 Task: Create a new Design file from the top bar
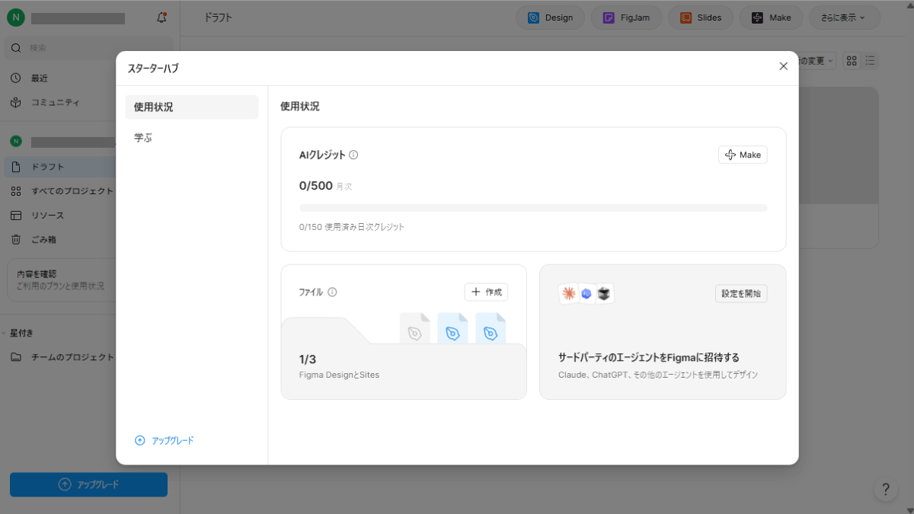550,18
